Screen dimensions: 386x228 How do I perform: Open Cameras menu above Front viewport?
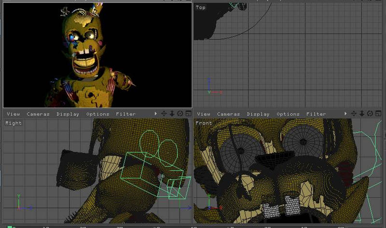(228, 114)
